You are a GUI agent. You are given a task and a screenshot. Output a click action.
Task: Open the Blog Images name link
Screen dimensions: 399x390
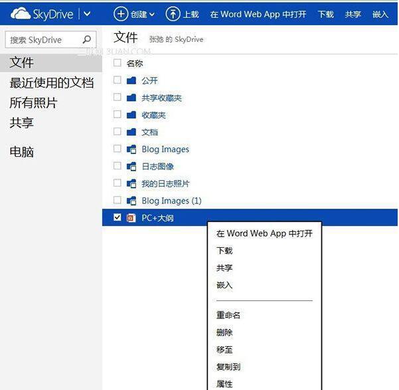(165, 149)
